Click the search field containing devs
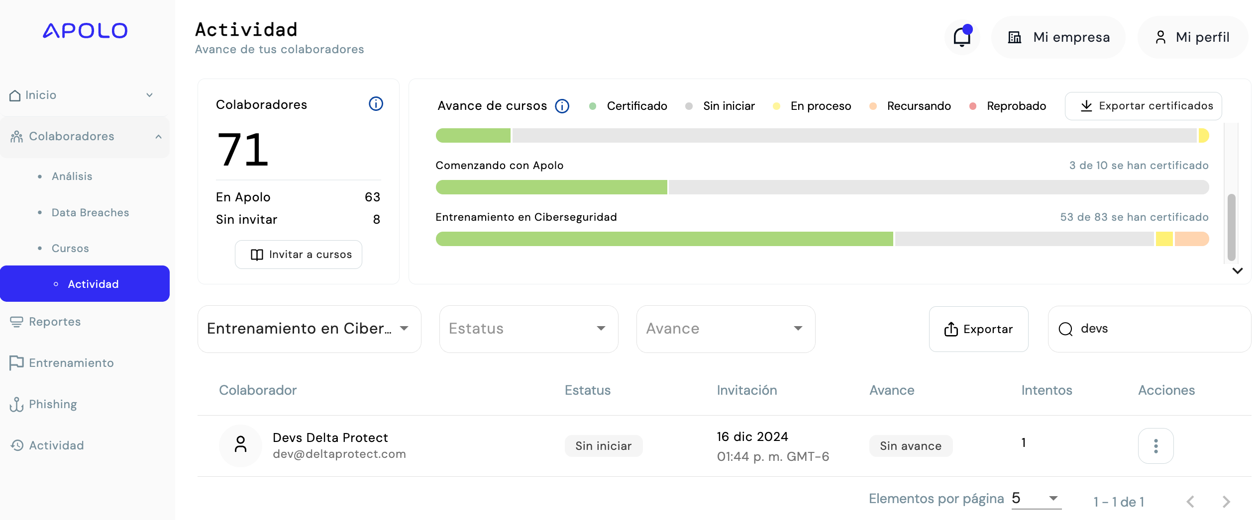The width and height of the screenshot is (1258, 520). (1150, 329)
